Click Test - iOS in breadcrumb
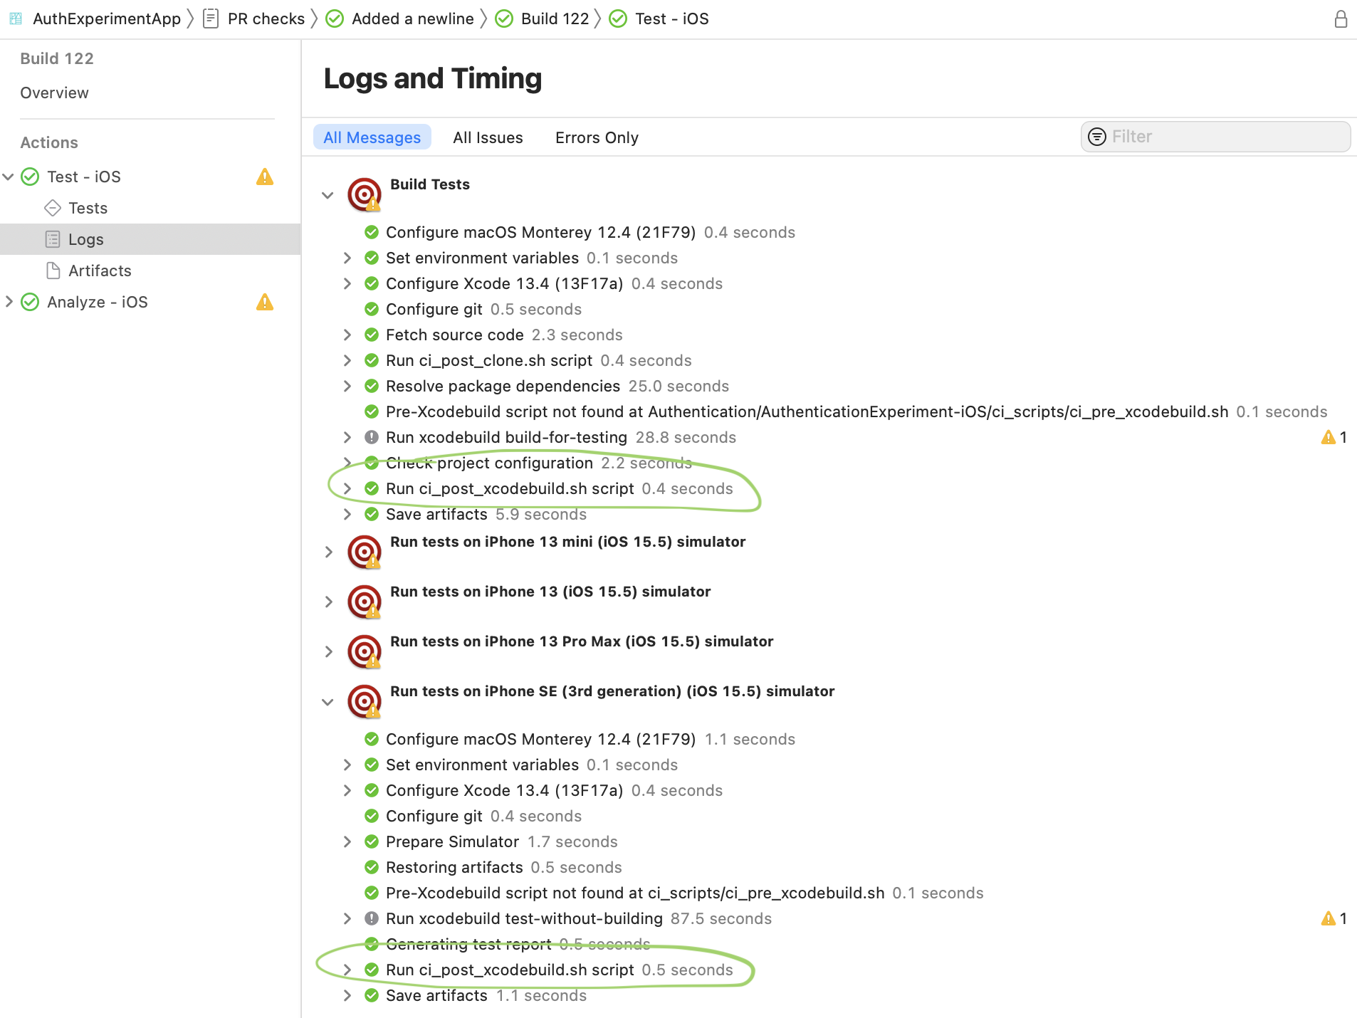 point(672,19)
